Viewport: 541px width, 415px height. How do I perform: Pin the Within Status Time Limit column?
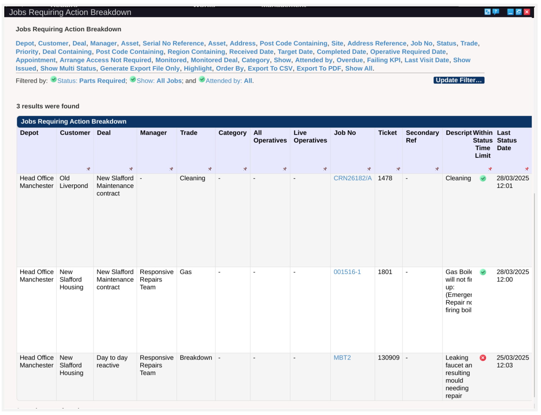click(x=490, y=169)
